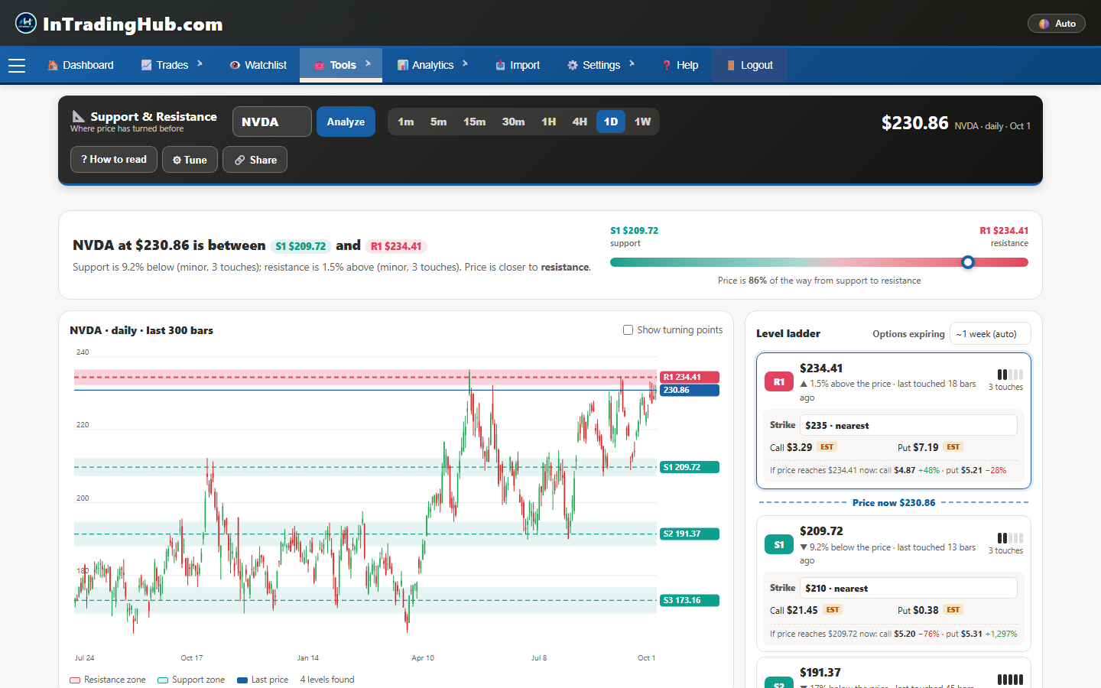This screenshot has width=1101, height=688.
Task: Select the 1W timeframe
Action: click(x=642, y=122)
